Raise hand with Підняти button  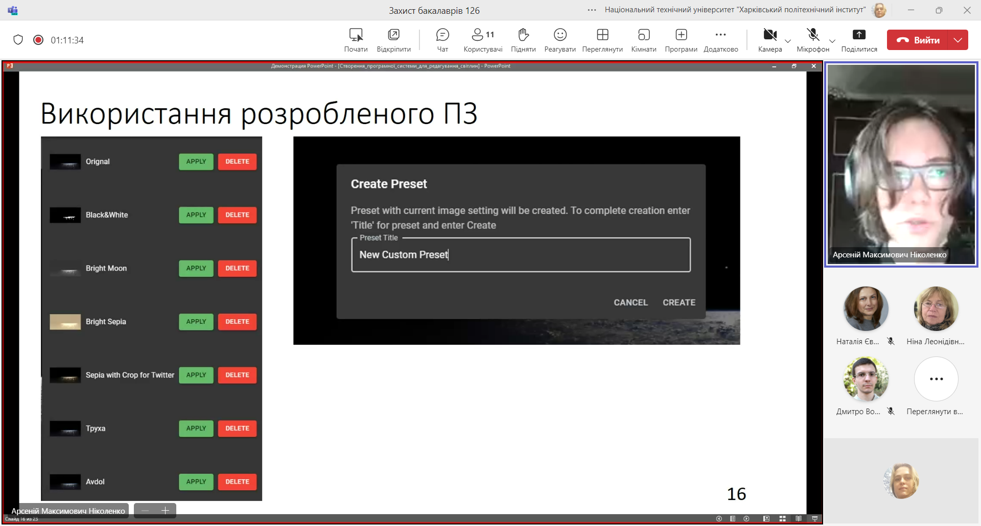point(523,40)
